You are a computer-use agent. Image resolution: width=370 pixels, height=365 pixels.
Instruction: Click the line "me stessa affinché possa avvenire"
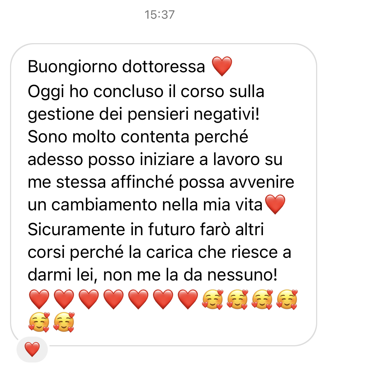pyautogui.click(x=161, y=182)
